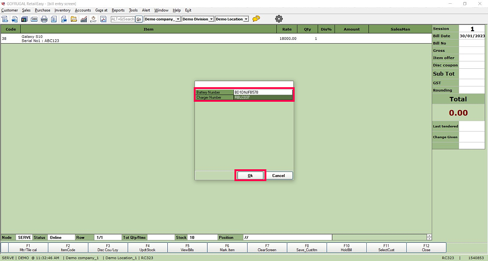488x261 pixels.
Task: Open the customers toolbar icon
Action: click(24, 19)
